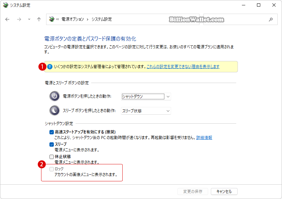
Task: Enable the 休止状態 checkbox
Action: pos(51,157)
